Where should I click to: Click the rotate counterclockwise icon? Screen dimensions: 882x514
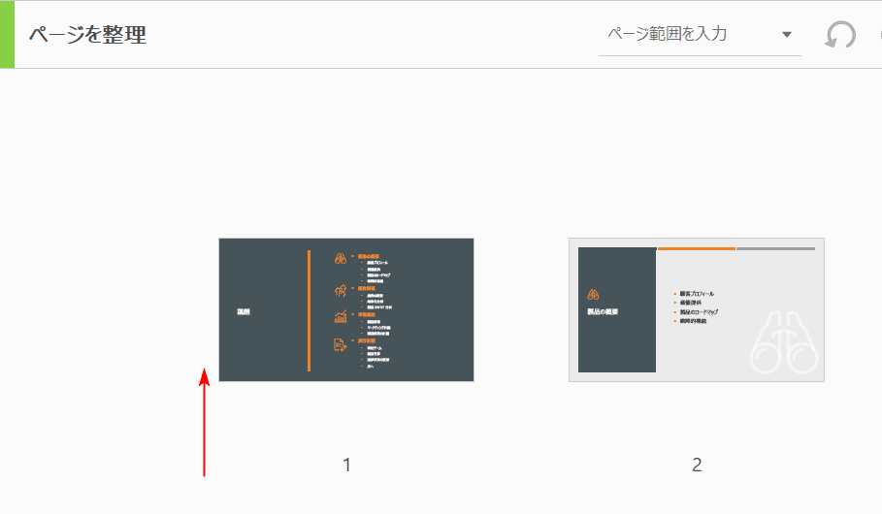click(840, 35)
